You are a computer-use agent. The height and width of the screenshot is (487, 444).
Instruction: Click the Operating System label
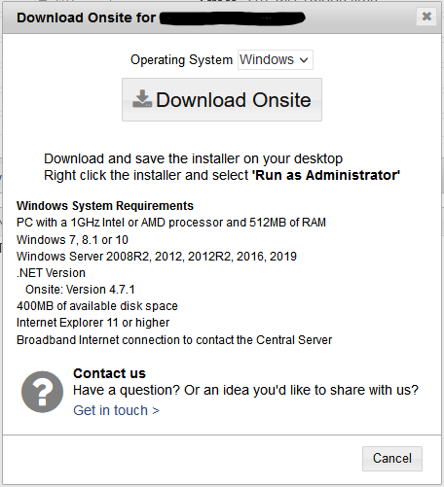pos(181,60)
